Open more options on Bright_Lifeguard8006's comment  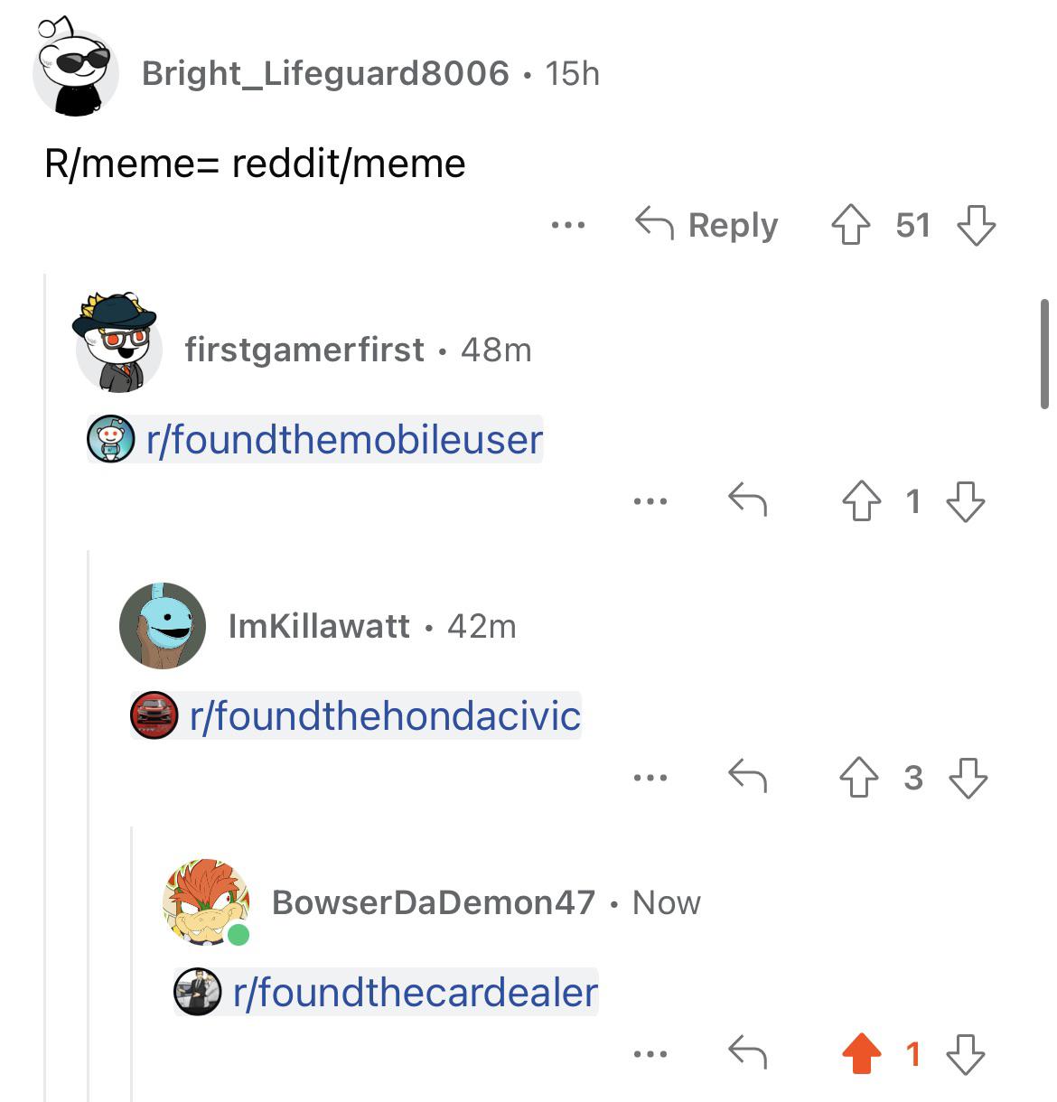click(568, 225)
